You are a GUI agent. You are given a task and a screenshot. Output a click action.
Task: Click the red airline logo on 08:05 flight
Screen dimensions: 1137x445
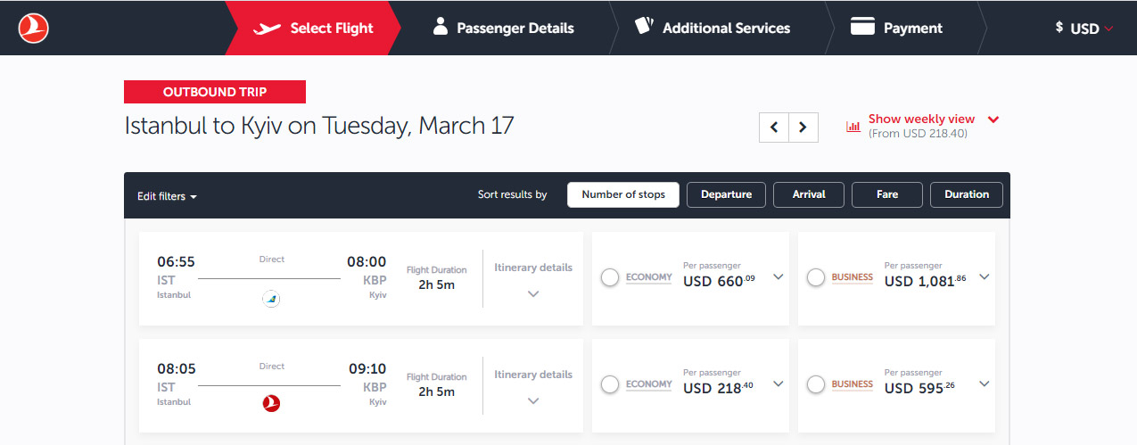(271, 404)
